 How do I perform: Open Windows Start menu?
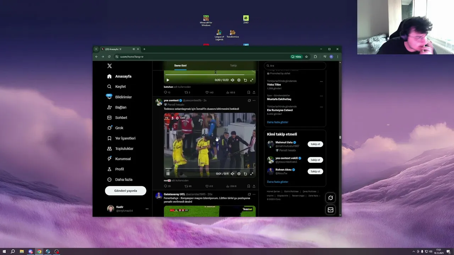point(4,251)
